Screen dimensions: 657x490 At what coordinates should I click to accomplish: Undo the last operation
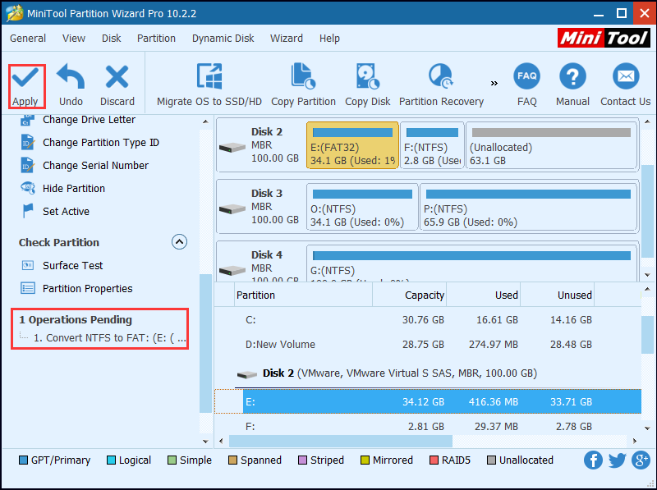[x=71, y=86]
